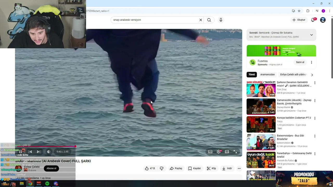
Task: Click the Fusetea banner ad image
Action: pos(281,51)
